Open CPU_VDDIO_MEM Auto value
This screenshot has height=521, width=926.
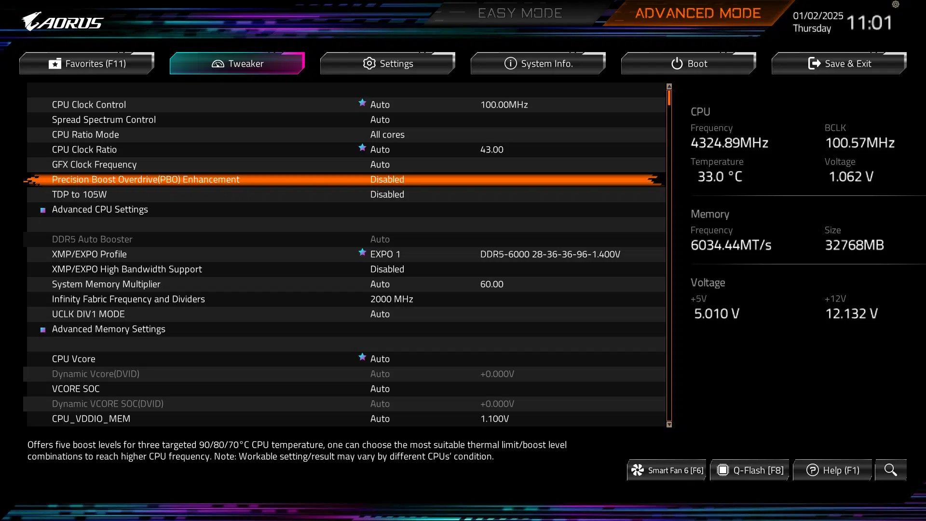pyautogui.click(x=380, y=419)
